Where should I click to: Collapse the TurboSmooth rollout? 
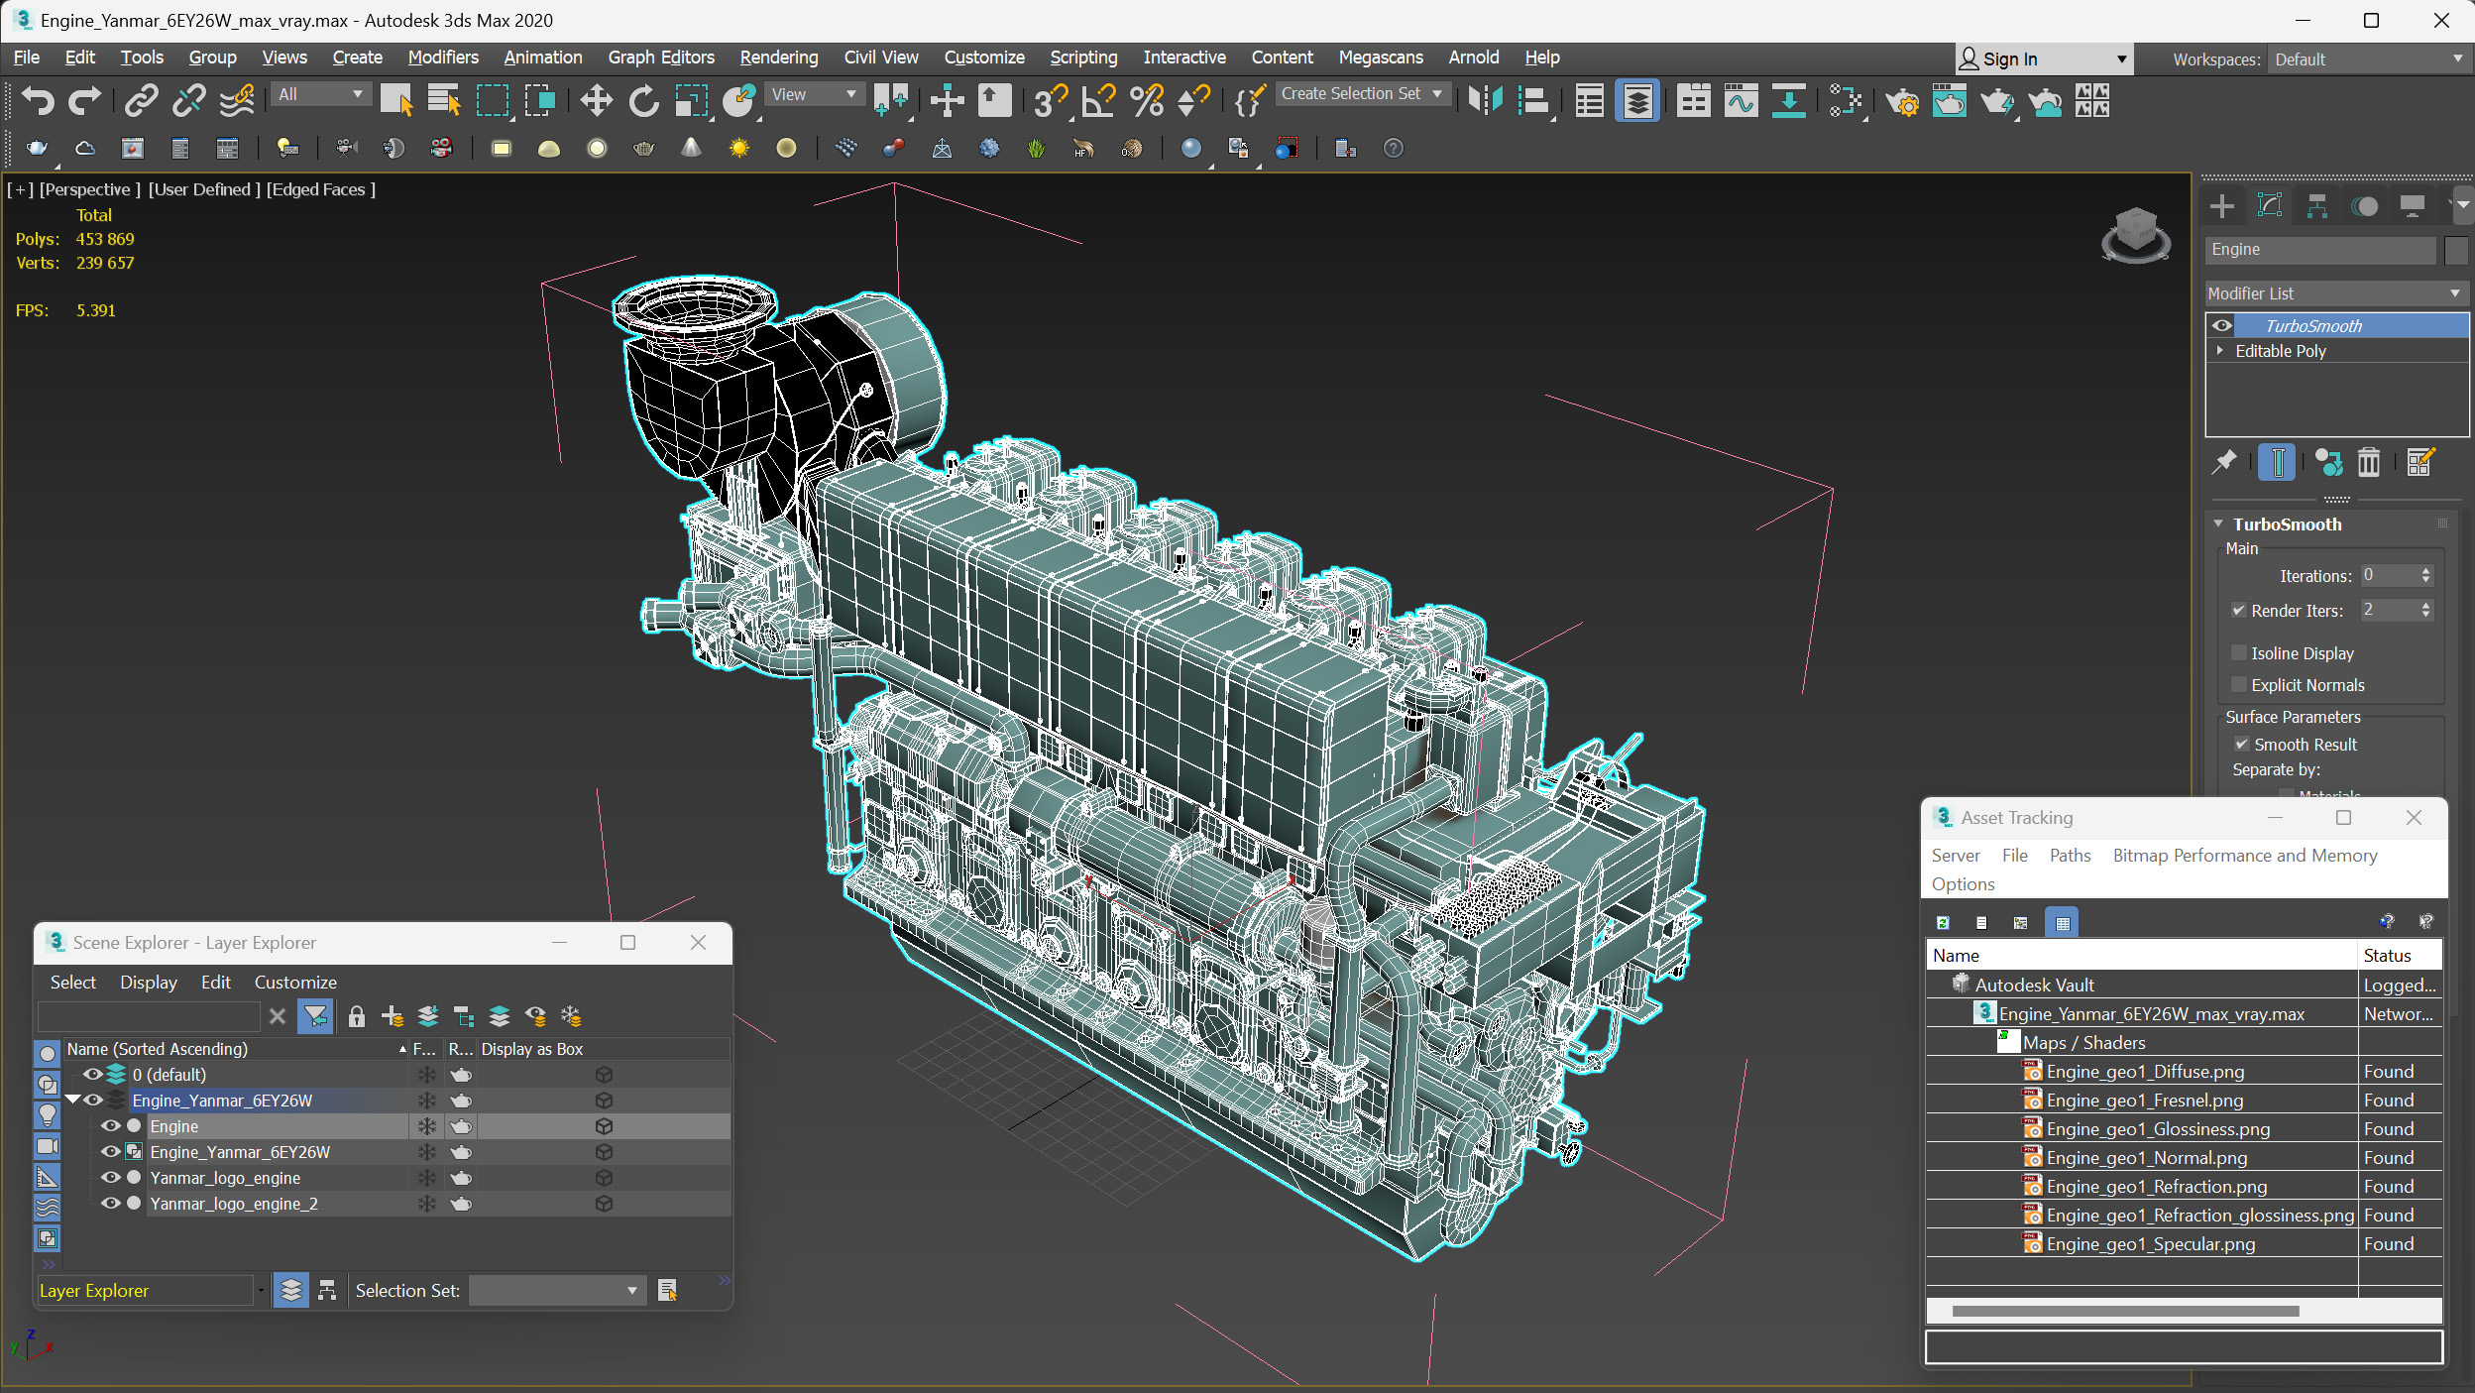point(2218,523)
